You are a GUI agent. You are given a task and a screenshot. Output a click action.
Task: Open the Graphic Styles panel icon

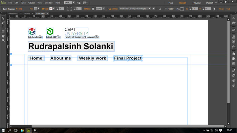(x=234, y=80)
